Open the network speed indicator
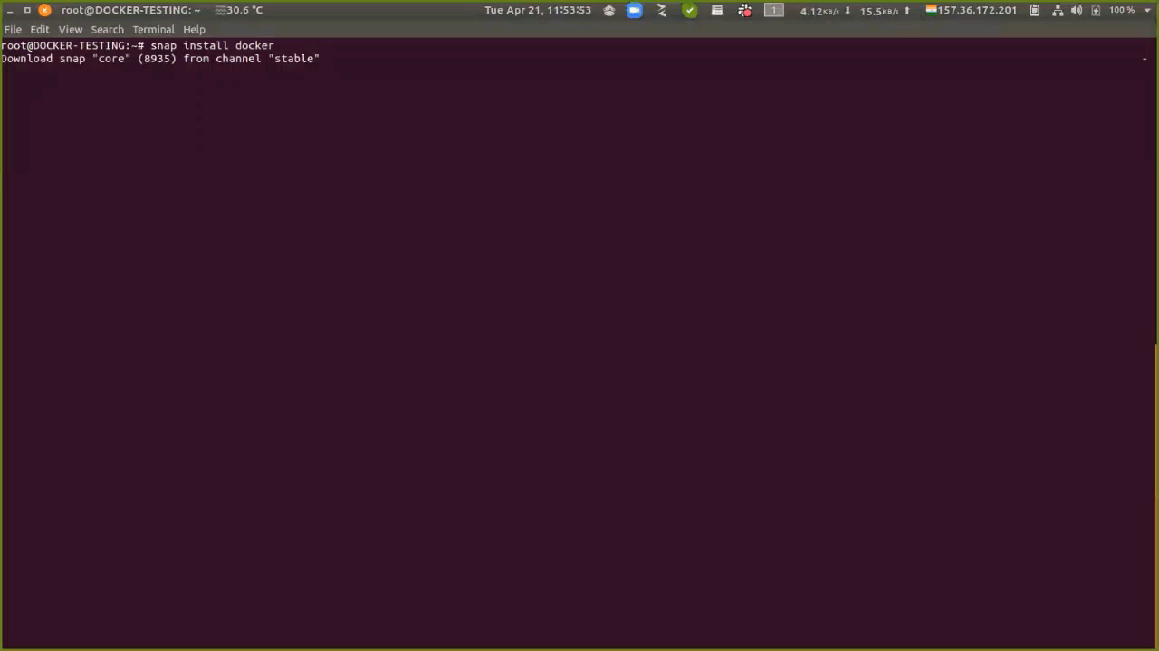Image resolution: width=1159 pixels, height=651 pixels. (855, 11)
